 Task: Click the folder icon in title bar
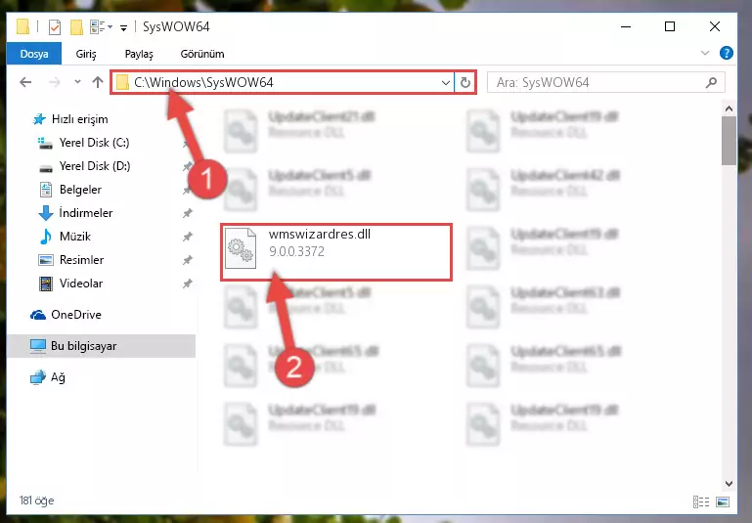pos(23,26)
